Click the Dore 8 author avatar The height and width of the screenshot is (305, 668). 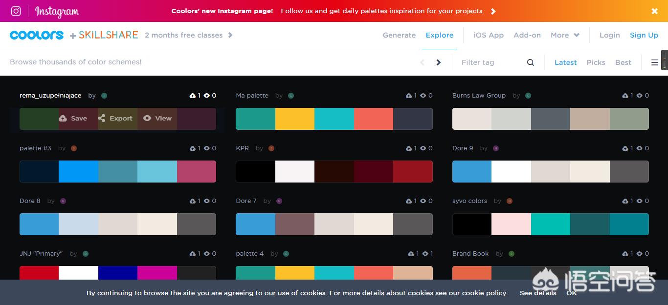(x=63, y=201)
